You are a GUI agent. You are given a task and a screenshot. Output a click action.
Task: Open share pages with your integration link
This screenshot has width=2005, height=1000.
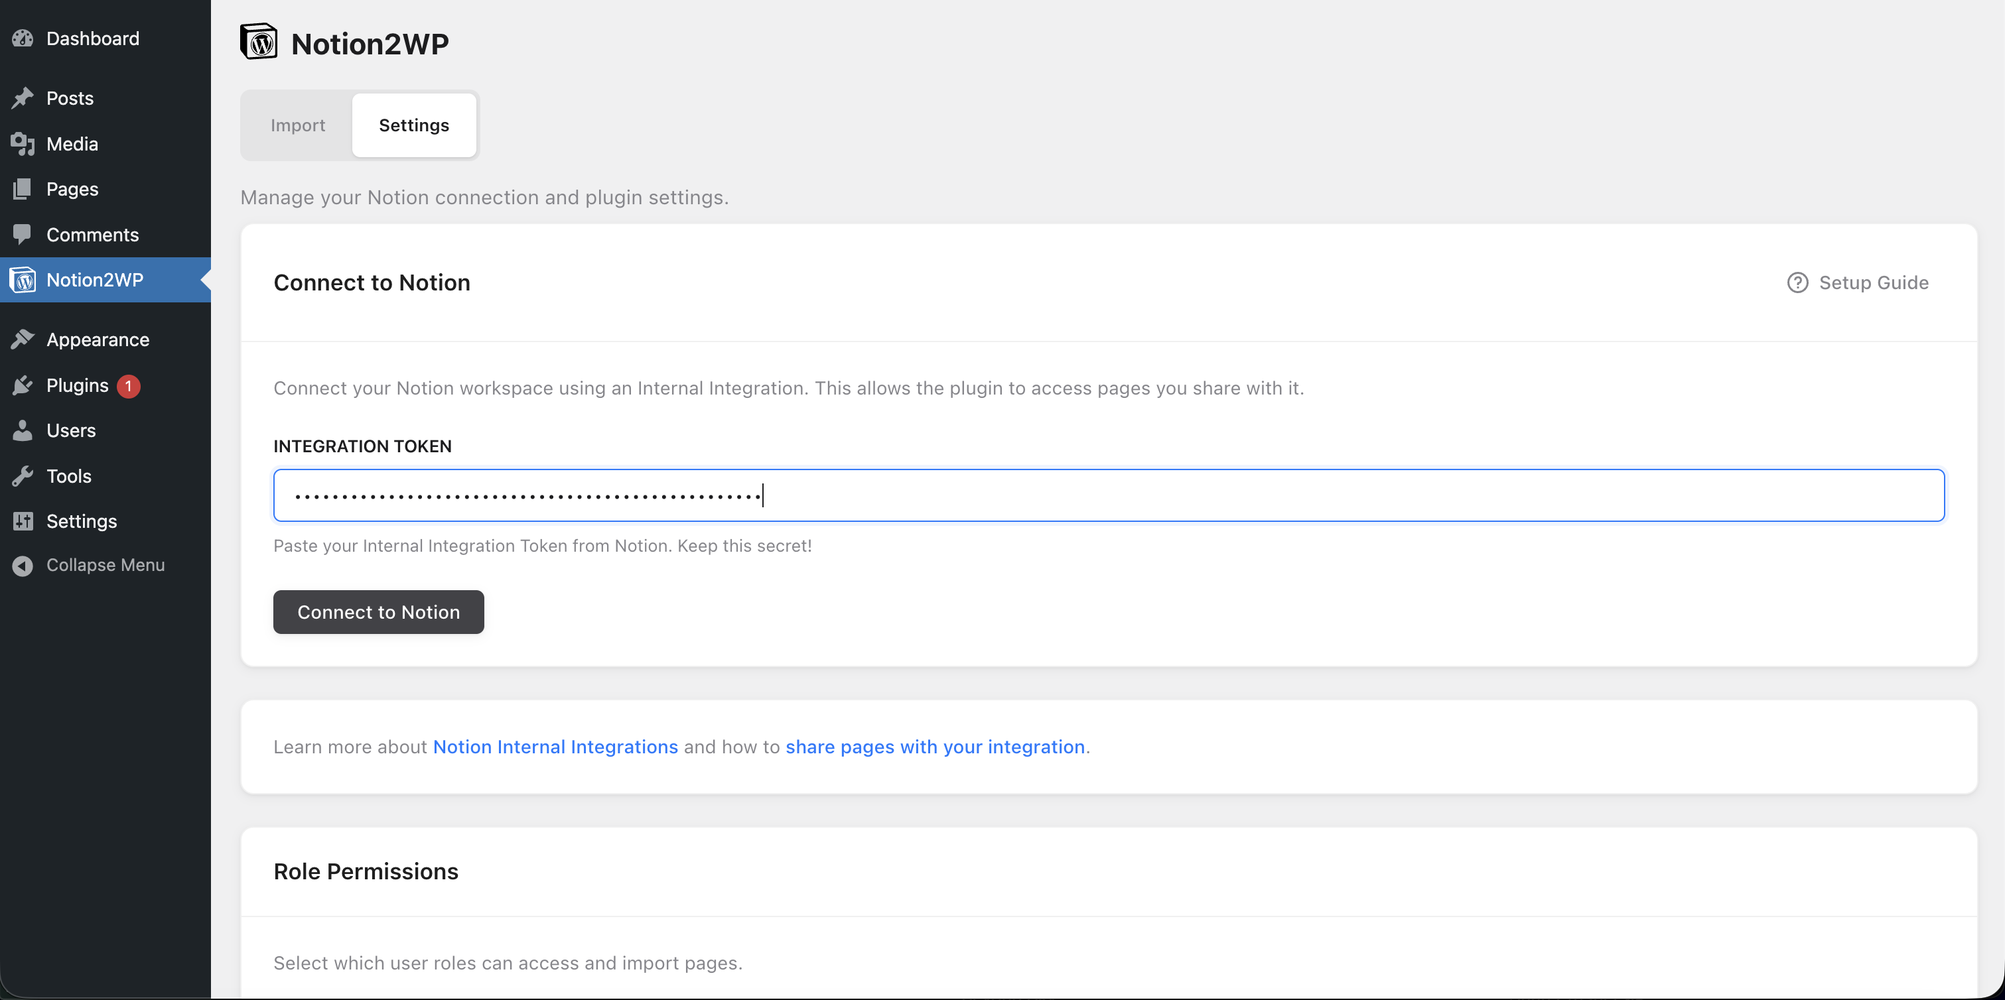click(x=934, y=746)
